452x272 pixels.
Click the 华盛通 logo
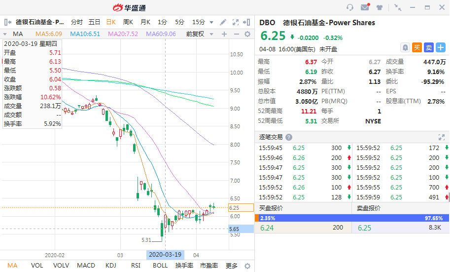pyautogui.click(x=129, y=7)
